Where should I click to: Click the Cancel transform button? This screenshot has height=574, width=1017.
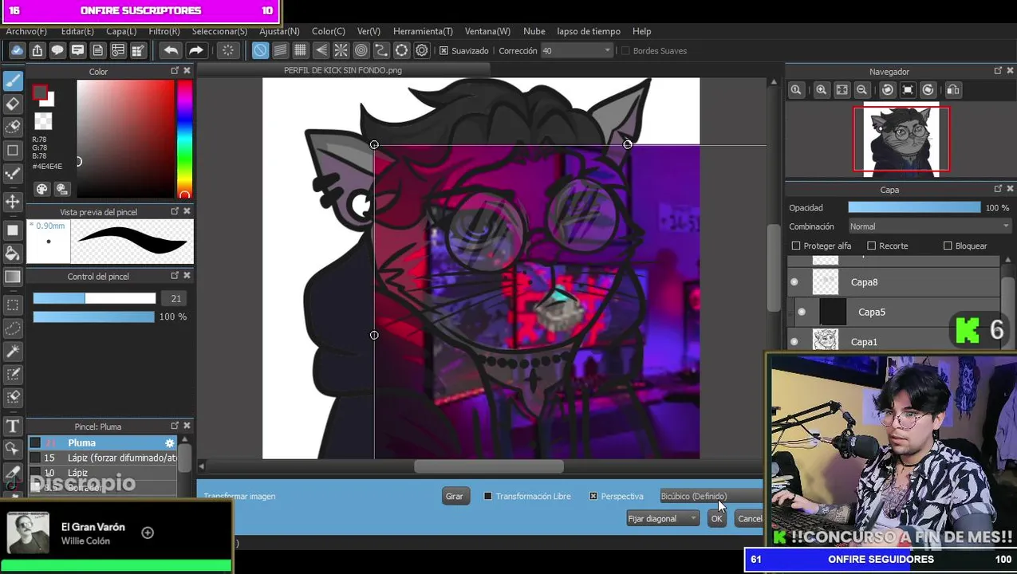point(749,519)
